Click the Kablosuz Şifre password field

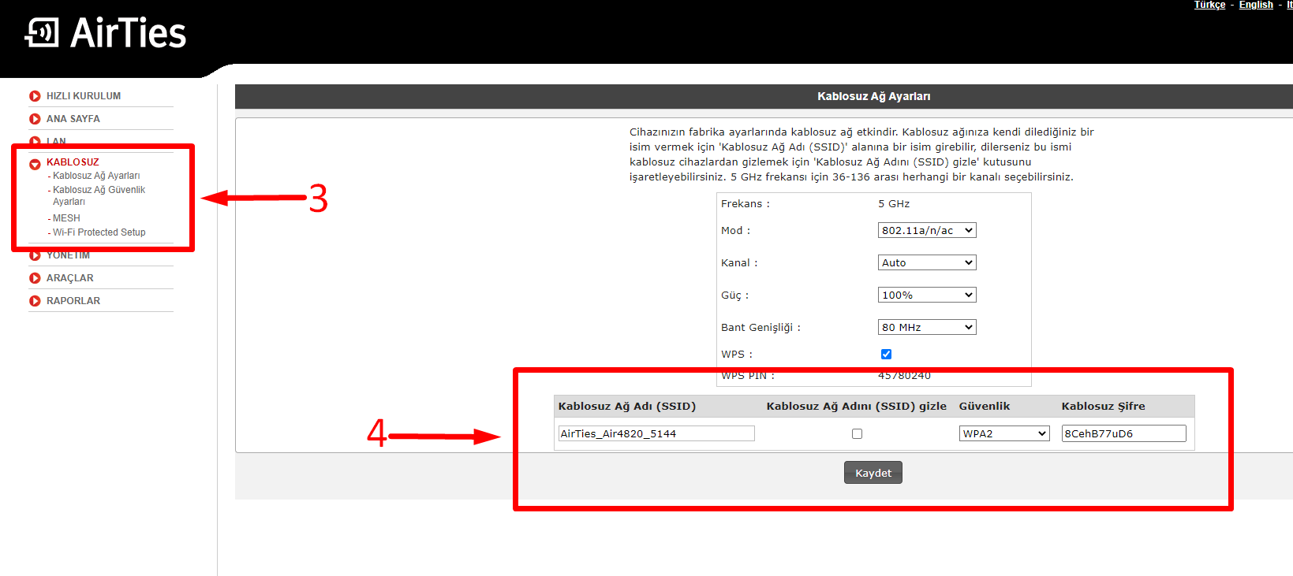pyautogui.click(x=1124, y=433)
